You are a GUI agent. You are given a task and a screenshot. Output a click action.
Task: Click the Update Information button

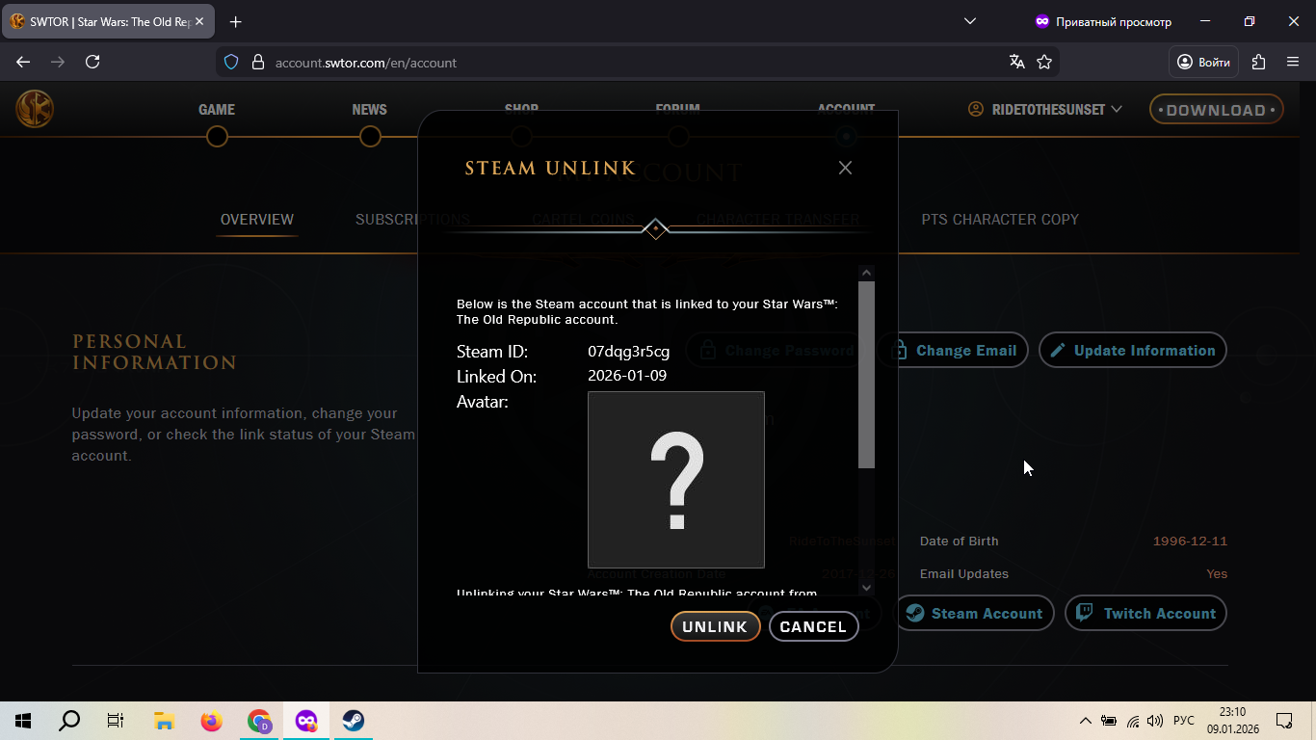tap(1133, 351)
